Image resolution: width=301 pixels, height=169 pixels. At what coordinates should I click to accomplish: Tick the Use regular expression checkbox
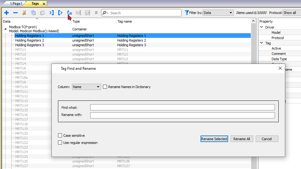point(60,143)
